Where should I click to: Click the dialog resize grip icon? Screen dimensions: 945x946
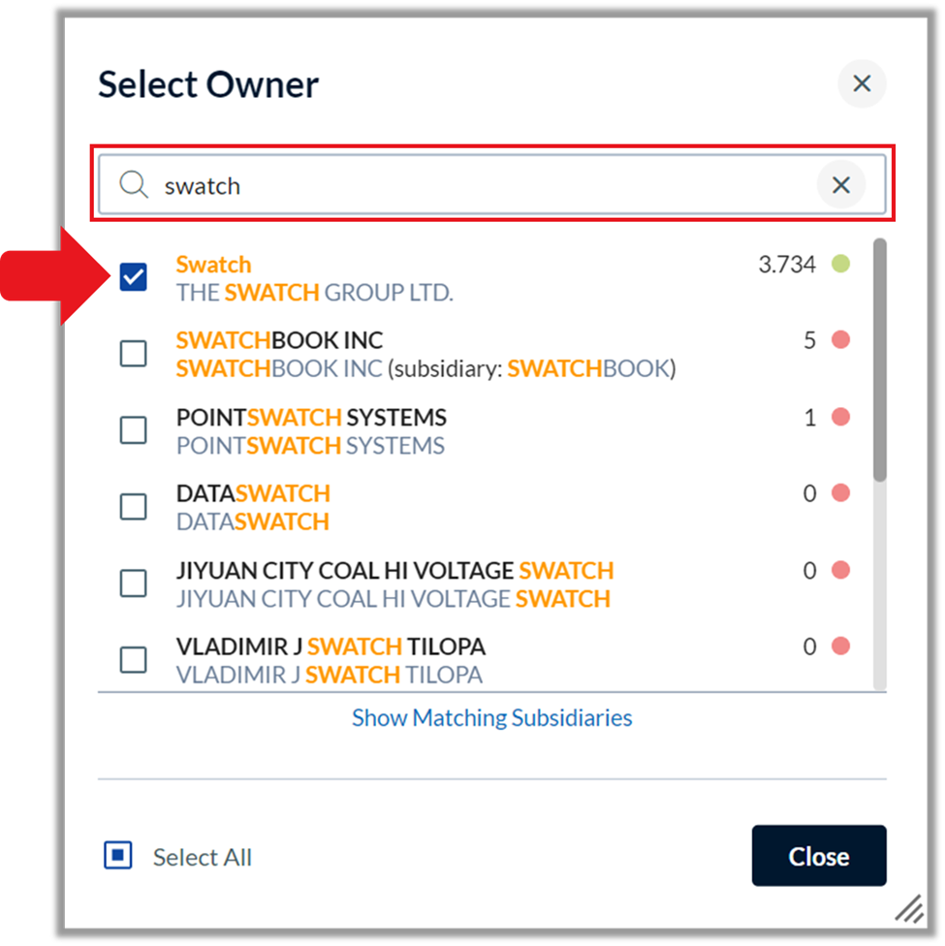point(909,908)
